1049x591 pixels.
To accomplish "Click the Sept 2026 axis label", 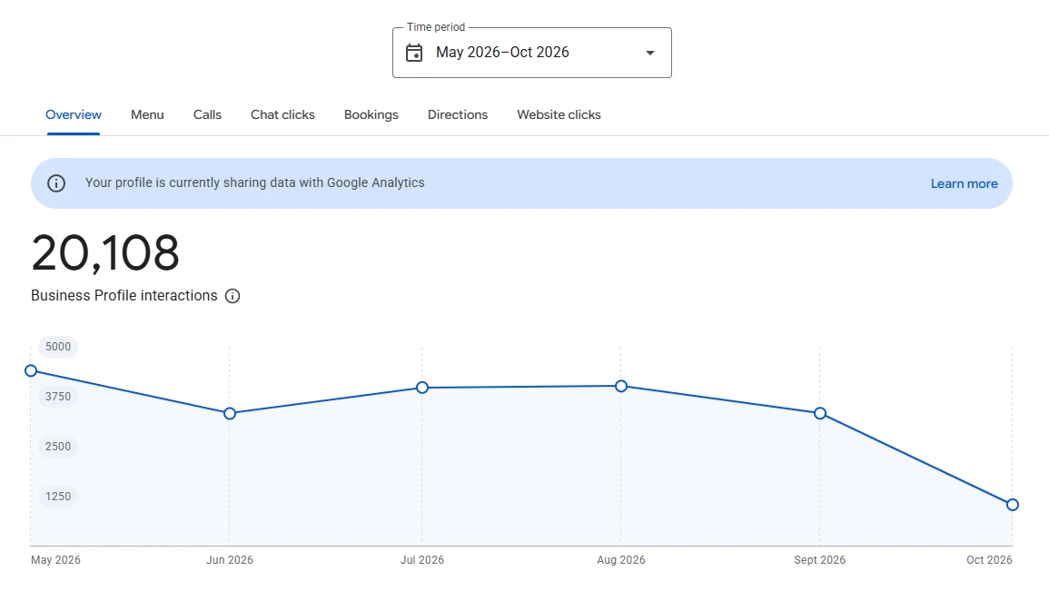I will click(x=819, y=560).
